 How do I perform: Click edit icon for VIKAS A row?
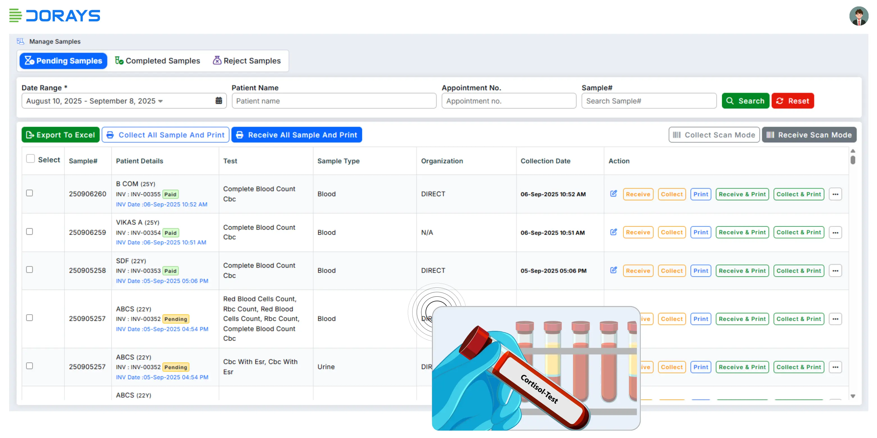(613, 232)
